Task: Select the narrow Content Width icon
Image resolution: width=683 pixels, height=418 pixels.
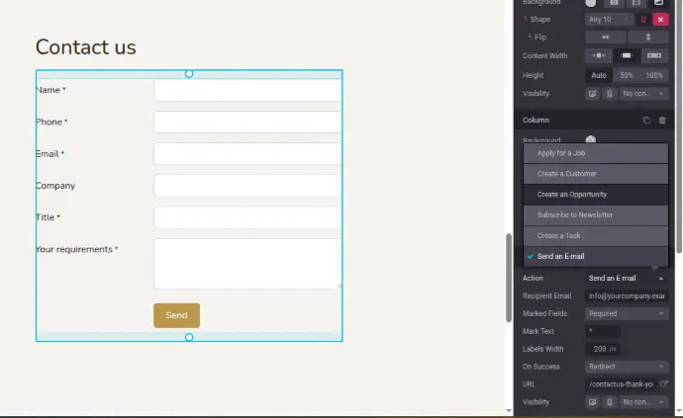Action: pyautogui.click(x=599, y=56)
